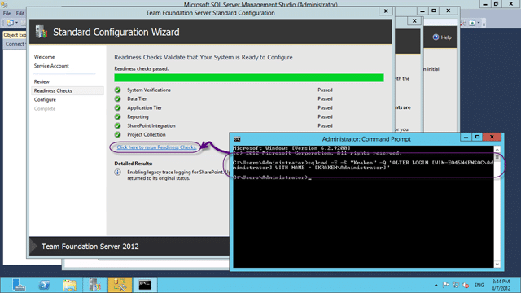Image resolution: width=521 pixels, height=293 pixels.
Task: Click the wizard server icon in header
Action: click(x=42, y=32)
